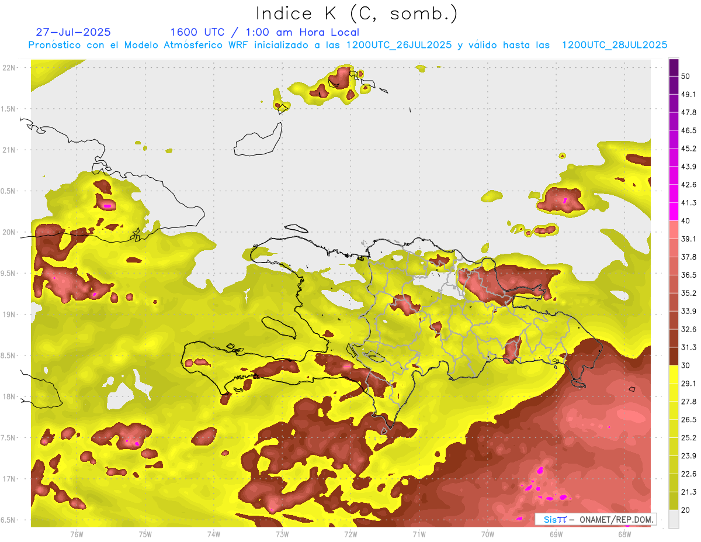Click the colorbar value '31.3'
Viewport: 701px width, 542px height.
point(689,347)
